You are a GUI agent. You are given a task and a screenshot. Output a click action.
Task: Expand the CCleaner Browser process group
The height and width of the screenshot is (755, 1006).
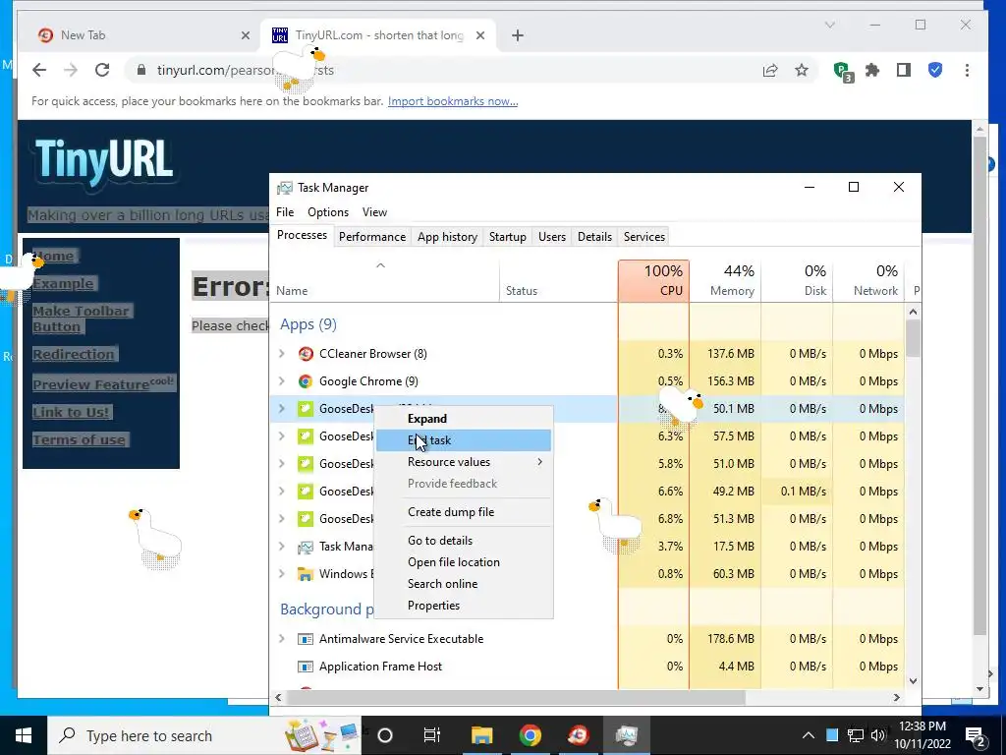click(282, 354)
